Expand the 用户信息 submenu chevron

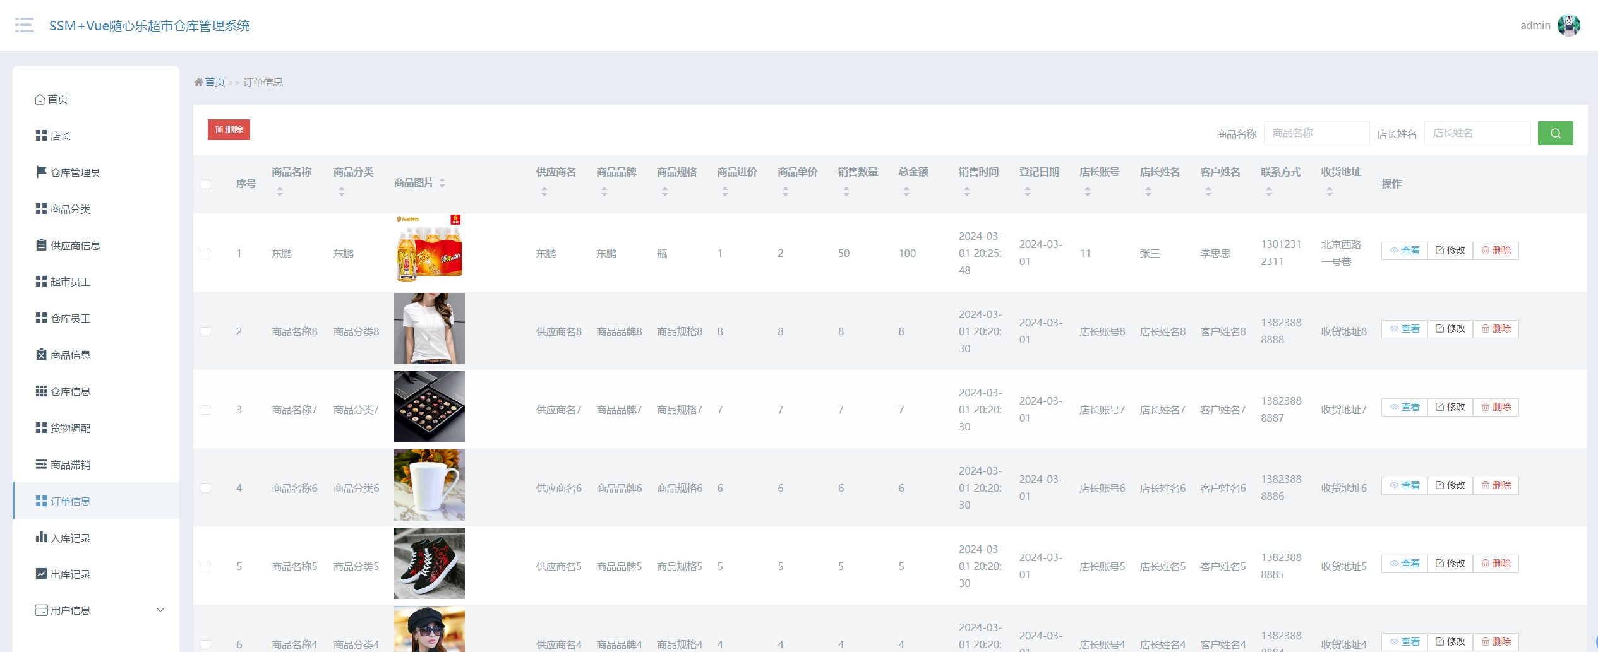pyautogui.click(x=160, y=610)
